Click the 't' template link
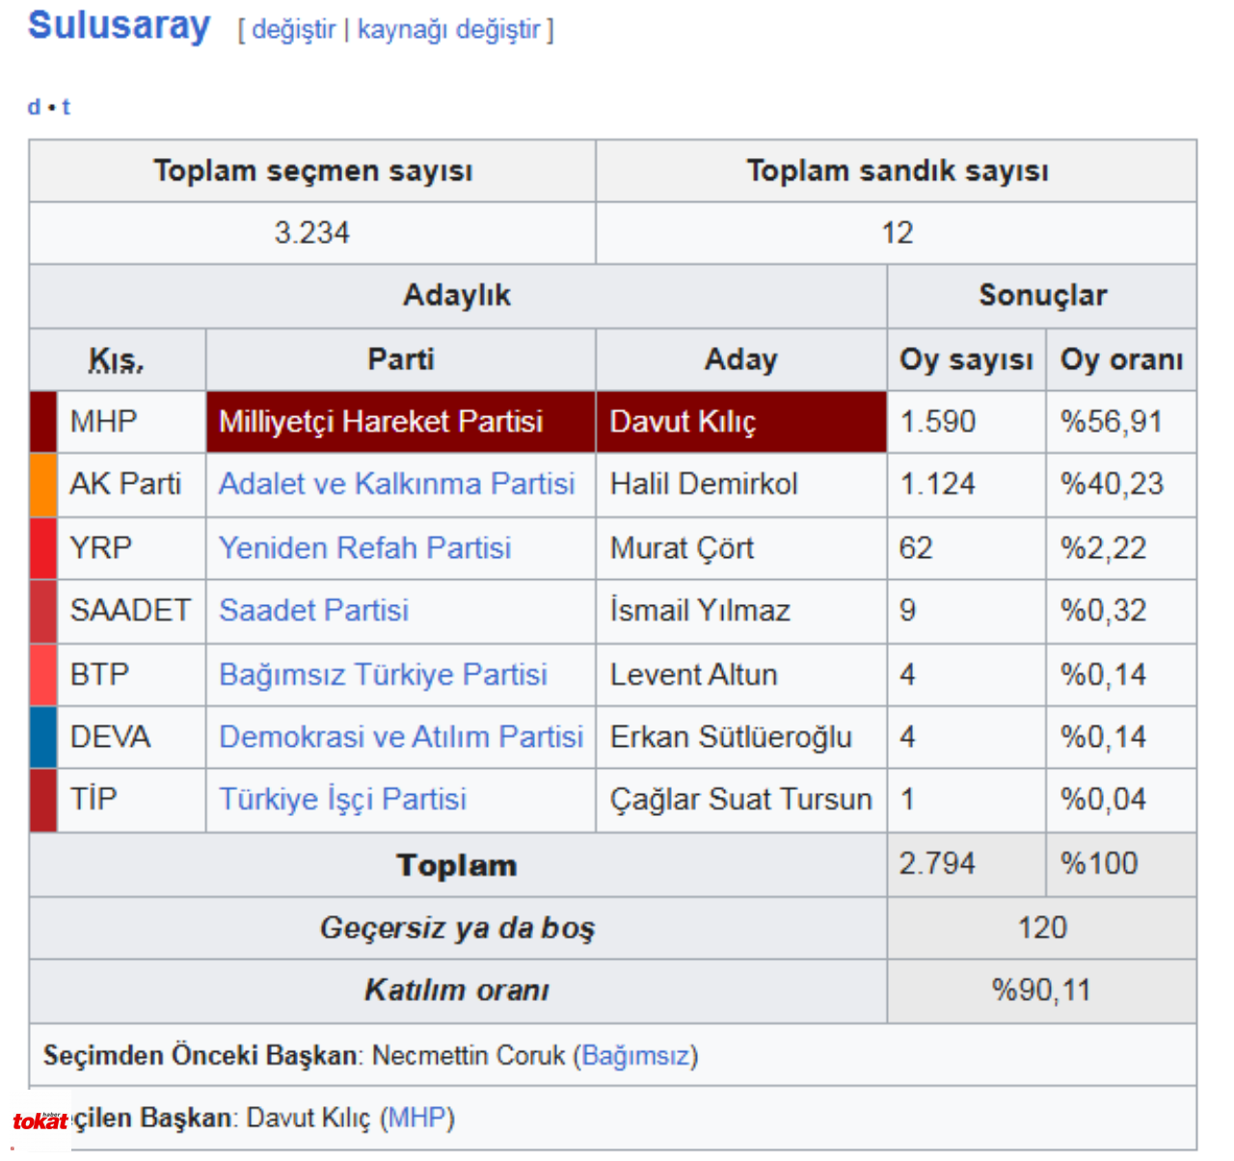 pyautogui.click(x=66, y=107)
